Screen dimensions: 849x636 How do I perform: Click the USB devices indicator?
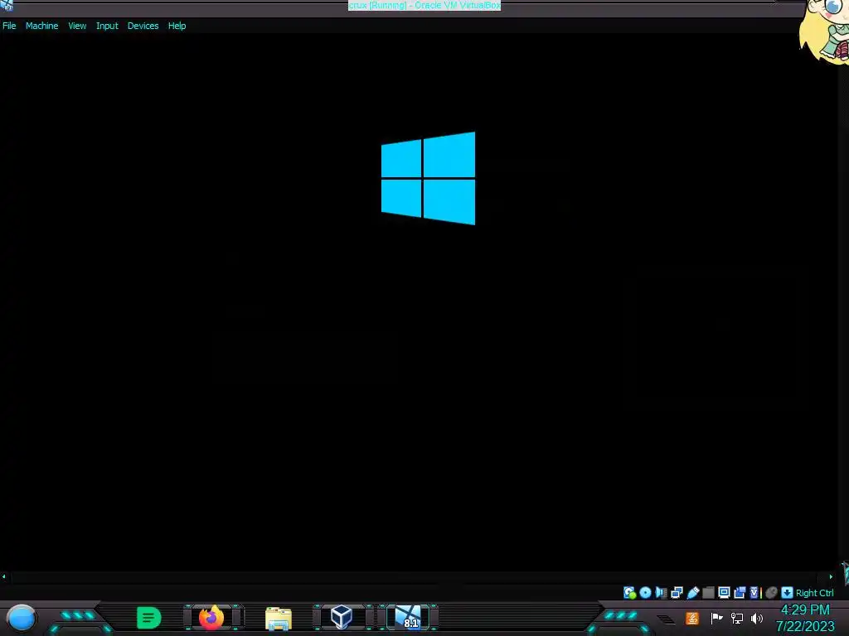tap(693, 593)
